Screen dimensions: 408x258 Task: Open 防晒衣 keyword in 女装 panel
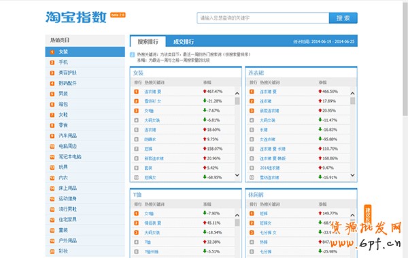click(150, 139)
